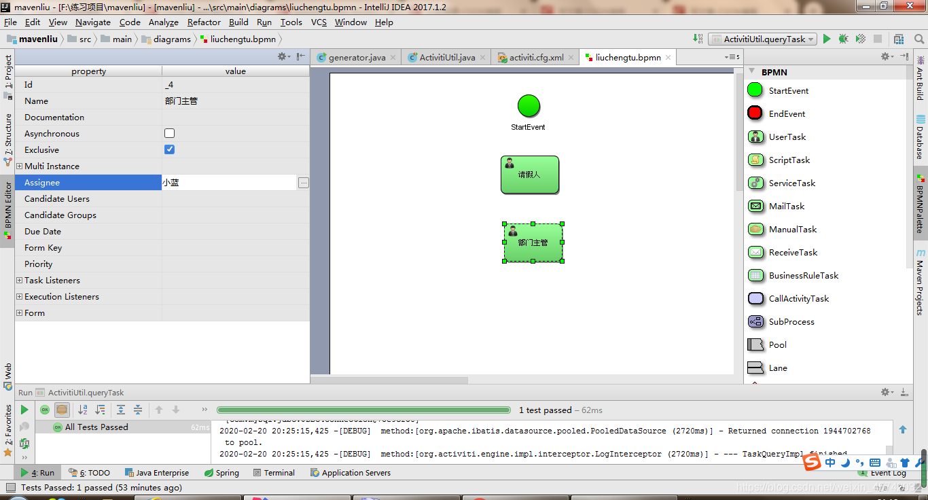Open Project Structure from the main toolbar
Viewport: 928px width, 500px height.
point(899,39)
